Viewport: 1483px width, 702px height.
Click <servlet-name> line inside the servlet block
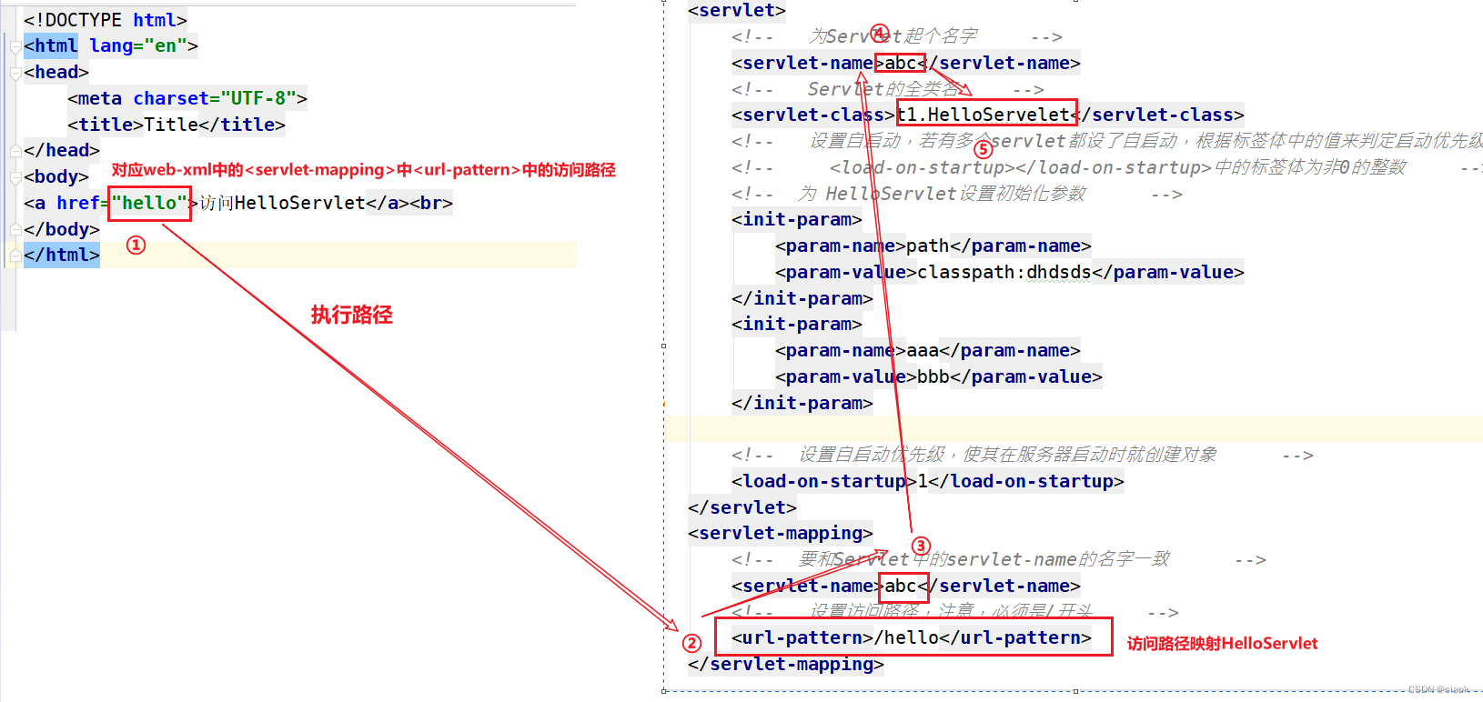906,63
